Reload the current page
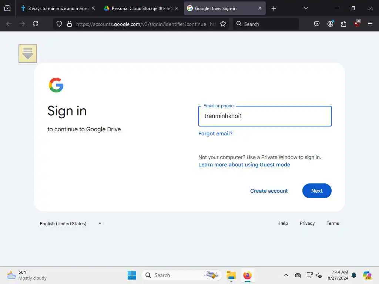 (36, 24)
